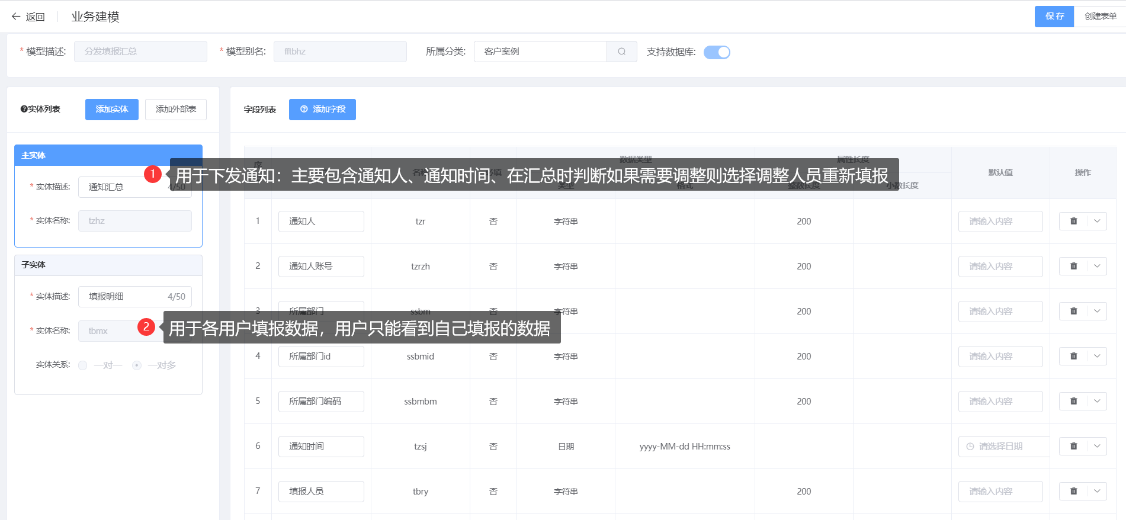Click trash icon for 通知人账号 row
This screenshot has height=520, width=1126.
(x=1073, y=266)
